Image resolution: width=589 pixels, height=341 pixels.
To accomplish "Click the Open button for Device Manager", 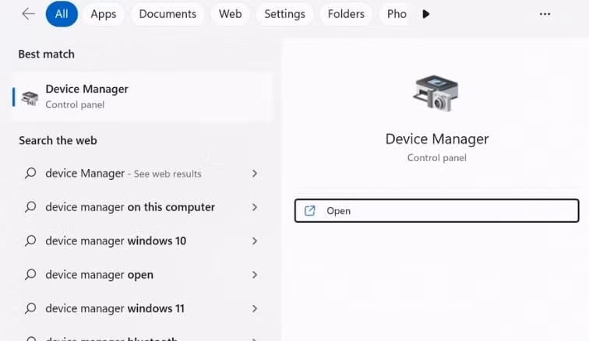I will click(x=436, y=211).
